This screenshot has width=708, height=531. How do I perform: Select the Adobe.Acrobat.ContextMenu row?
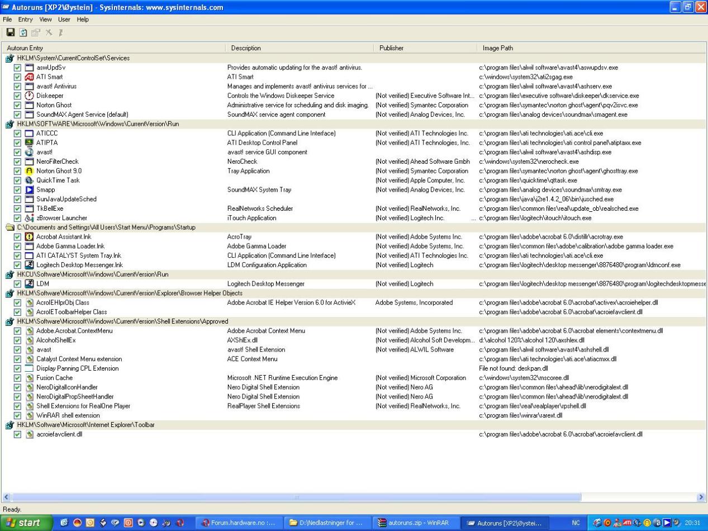tap(354, 331)
